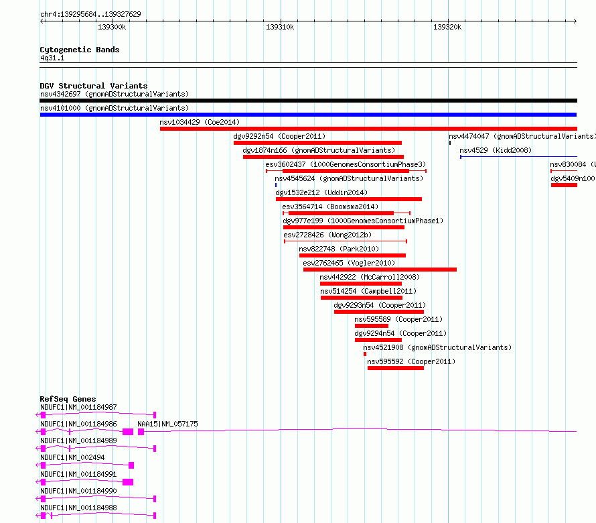Click the ruler's left arrow end

42,21
